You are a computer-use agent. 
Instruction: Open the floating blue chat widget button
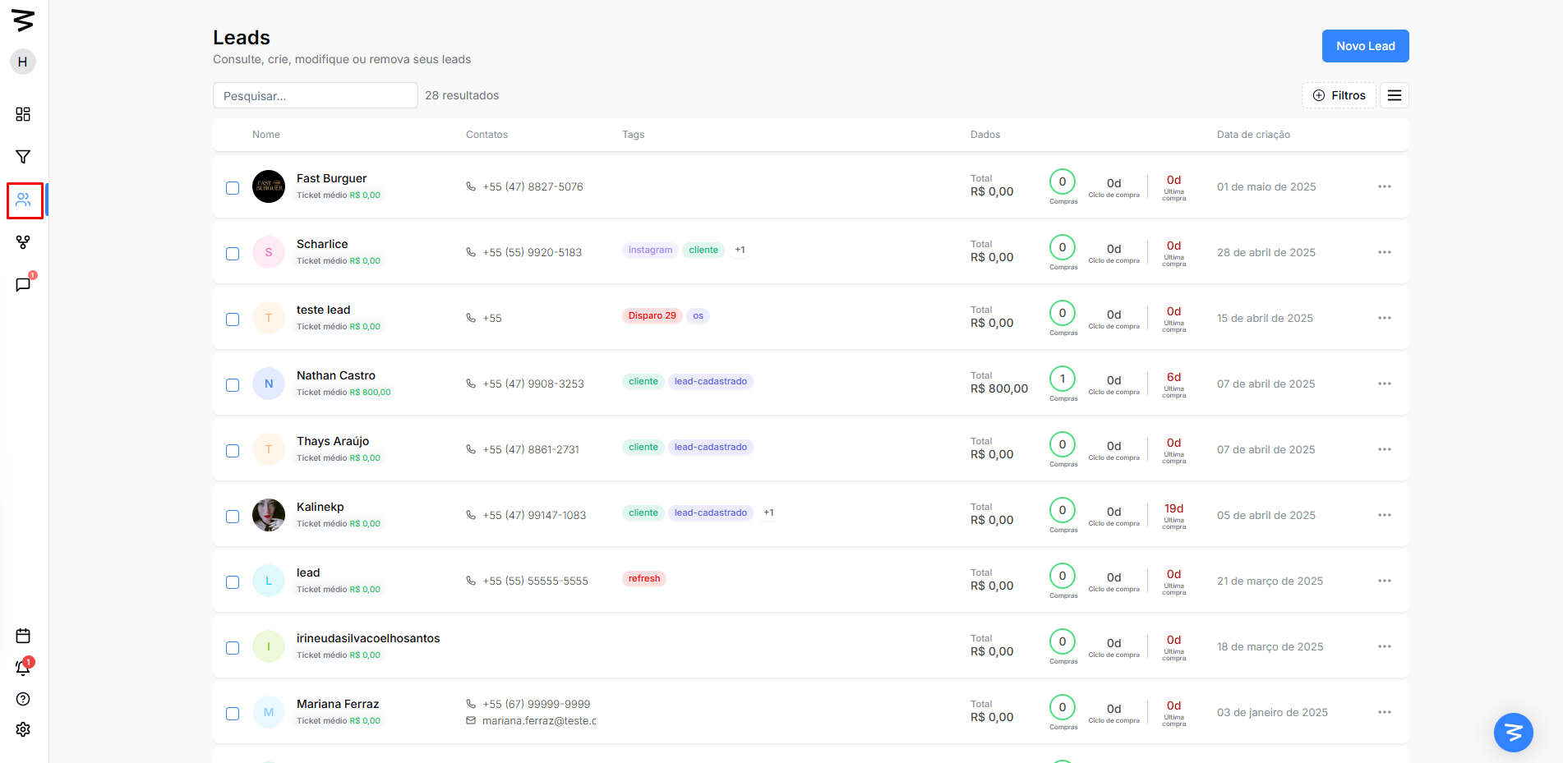point(1514,733)
